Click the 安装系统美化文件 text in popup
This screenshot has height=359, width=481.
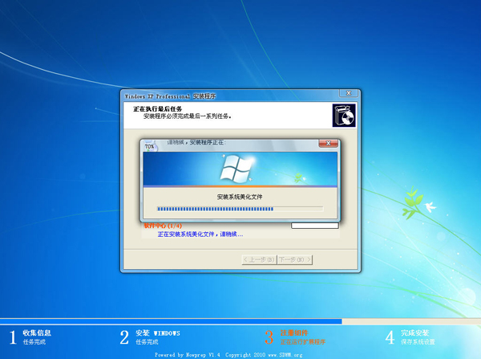[240, 197]
